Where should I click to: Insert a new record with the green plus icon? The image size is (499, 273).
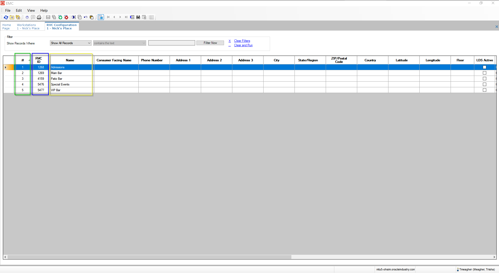click(x=60, y=17)
